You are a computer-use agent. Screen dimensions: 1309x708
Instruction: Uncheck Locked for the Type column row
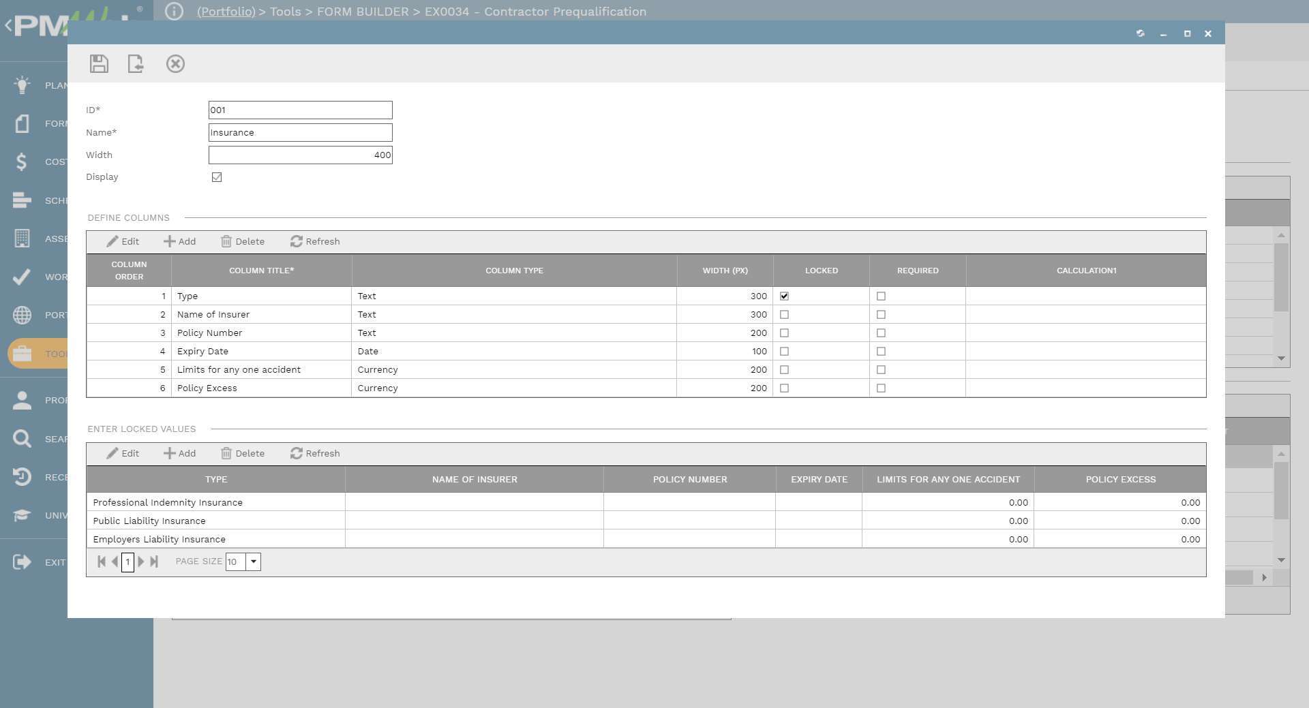pyautogui.click(x=785, y=296)
